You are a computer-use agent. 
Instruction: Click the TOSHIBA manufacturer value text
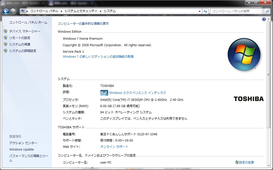coord(107,86)
